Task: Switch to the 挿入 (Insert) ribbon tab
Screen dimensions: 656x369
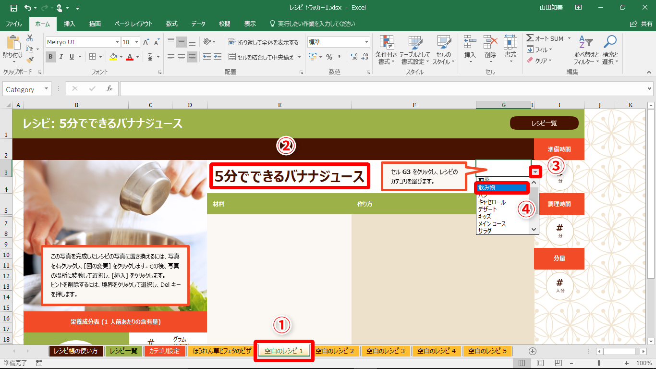Action: click(x=70, y=24)
